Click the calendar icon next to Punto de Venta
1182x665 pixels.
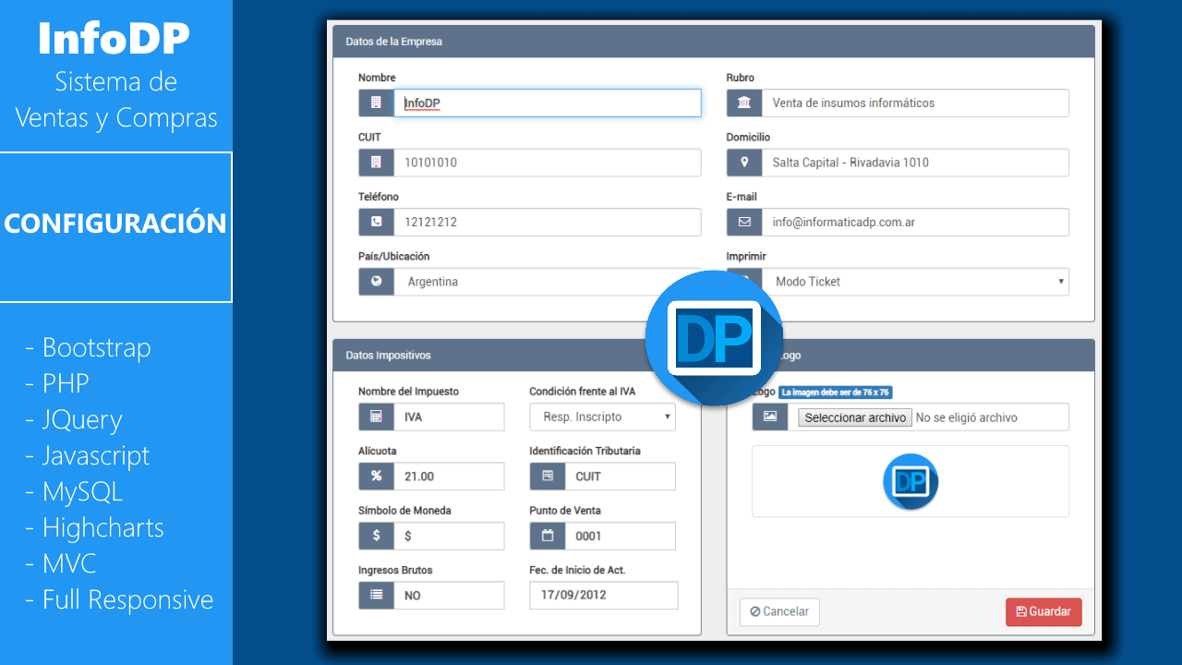tap(548, 536)
